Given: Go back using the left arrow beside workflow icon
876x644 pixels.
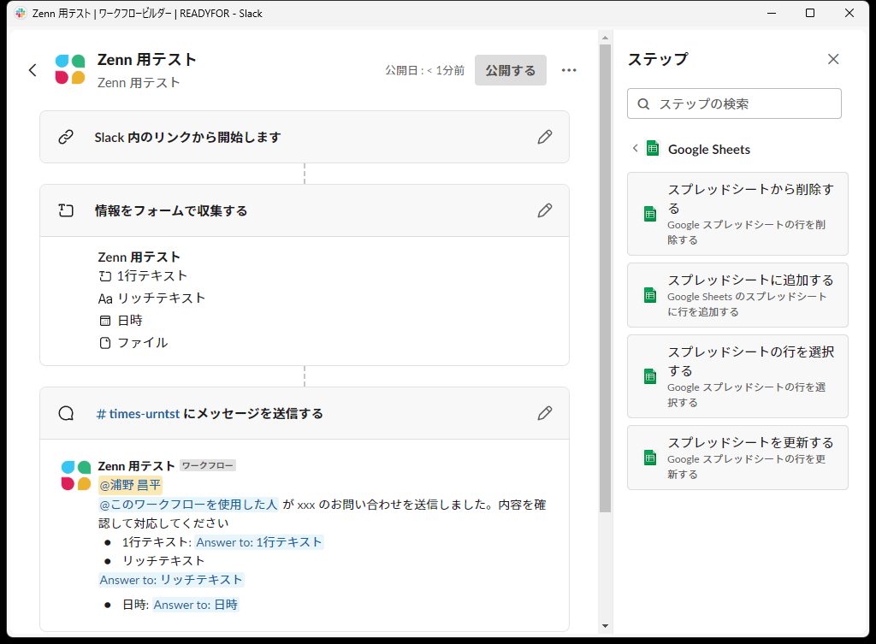Looking at the screenshot, I should tap(33, 70).
